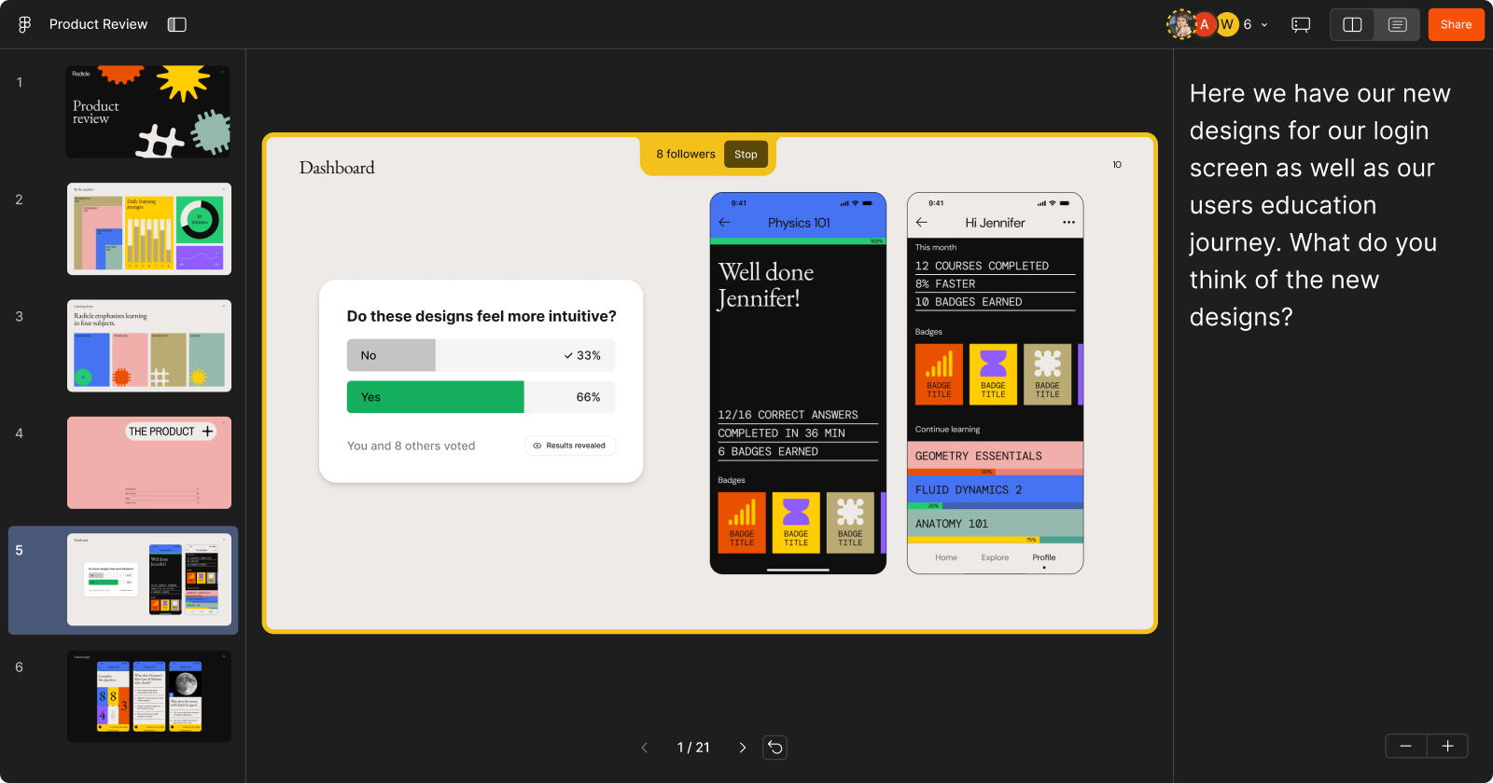Viewport: 1493px width, 783px height.
Task: Open the comments icon in top bar
Action: tap(1301, 24)
